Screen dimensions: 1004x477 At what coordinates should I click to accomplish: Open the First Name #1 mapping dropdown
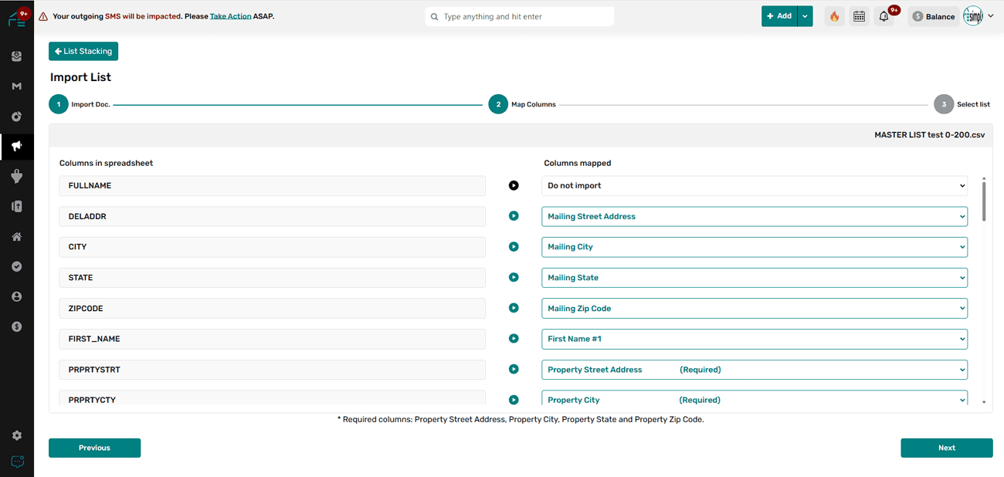click(754, 339)
